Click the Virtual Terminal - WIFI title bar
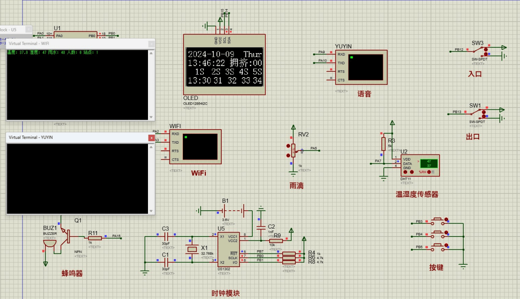Screen dimensions: 520x299 click(70, 42)
